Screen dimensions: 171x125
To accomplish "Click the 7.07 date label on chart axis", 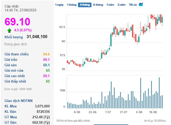I will (108, 112).
